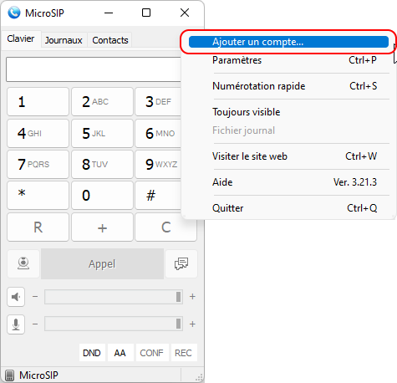Click the speaker volume slider track

pos(114,297)
